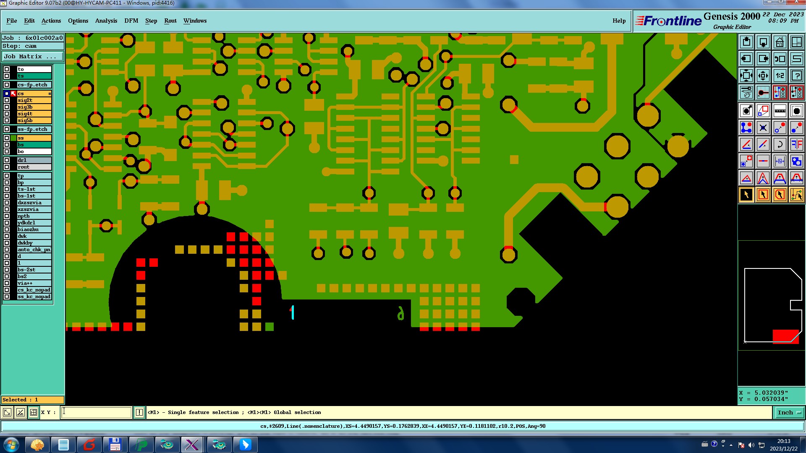This screenshot has height=453, width=806.
Task: Select the mirror feature (F|F) tool
Action: pyautogui.click(x=796, y=144)
